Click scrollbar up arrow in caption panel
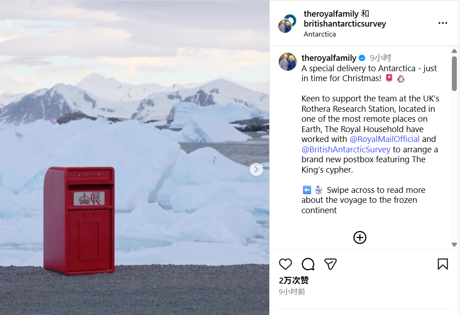The width and height of the screenshot is (460, 315). click(x=454, y=51)
